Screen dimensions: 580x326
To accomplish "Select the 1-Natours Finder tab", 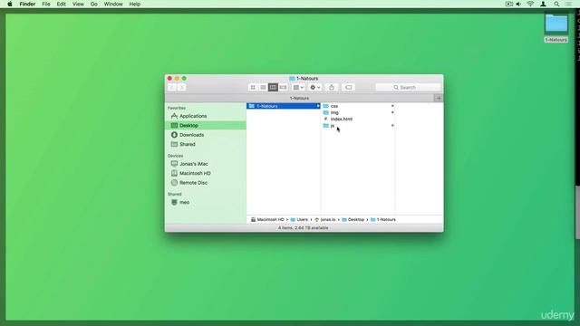I will click(299, 98).
